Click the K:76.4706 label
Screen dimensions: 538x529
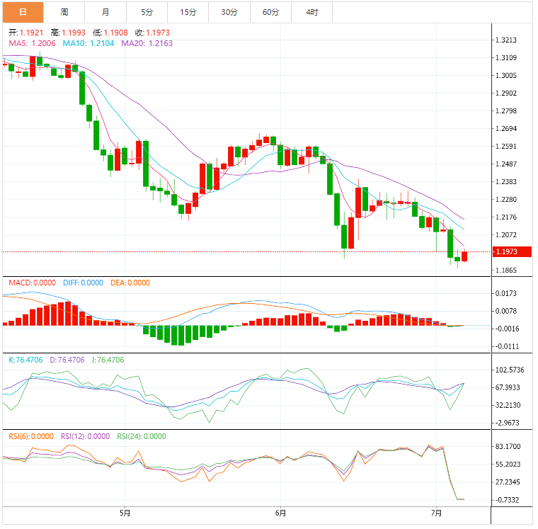pos(25,360)
